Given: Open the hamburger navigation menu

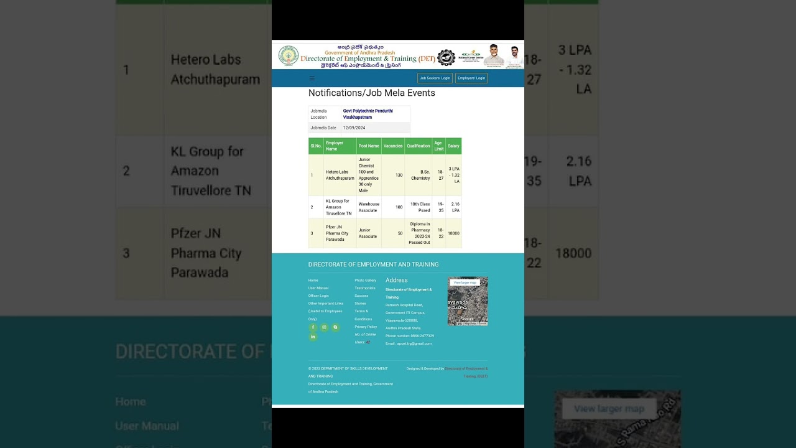Looking at the screenshot, I should (312, 78).
